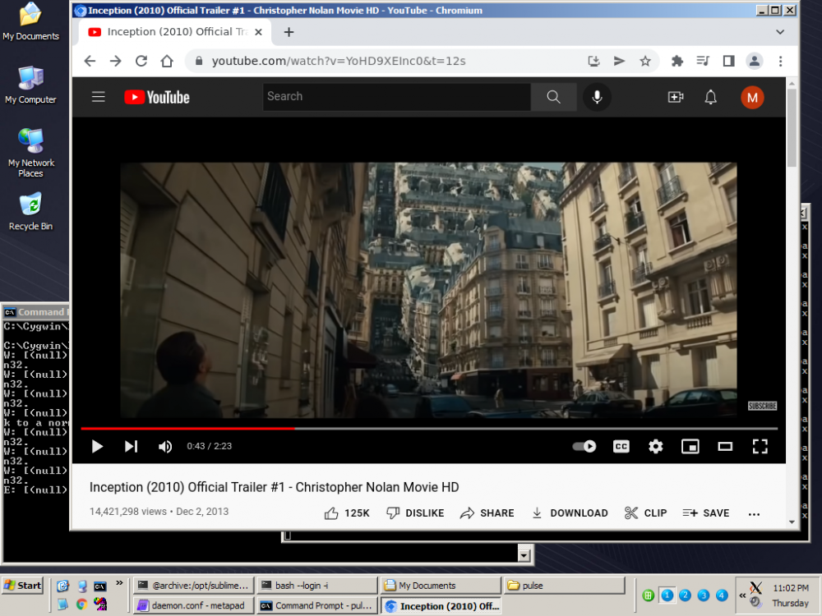This screenshot has width=822, height=616.
Task: Enter fullscreen mode on the video
Action: coord(760,446)
